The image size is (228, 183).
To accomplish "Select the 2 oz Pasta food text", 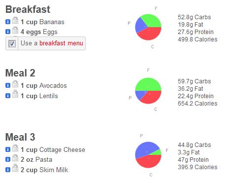I will [36, 159].
